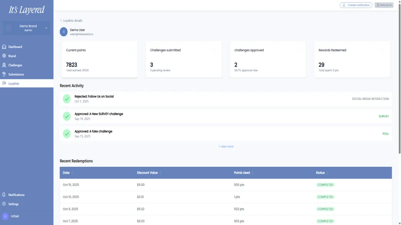Click the $5.00 discount value cell
The image size is (401, 225).
141,184
